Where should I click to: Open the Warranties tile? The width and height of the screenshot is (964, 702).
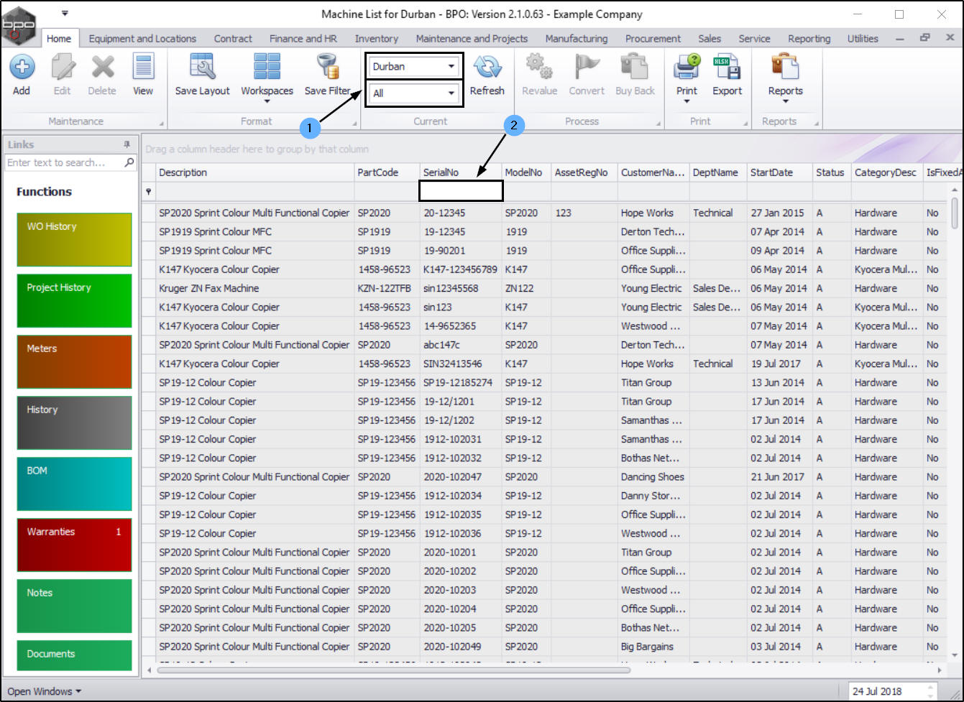coord(74,545)
